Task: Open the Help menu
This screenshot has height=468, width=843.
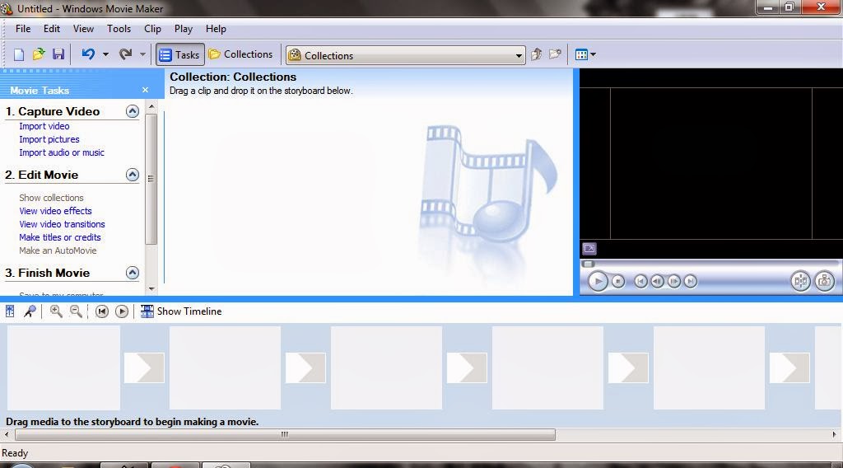Action: pos(217,29)
